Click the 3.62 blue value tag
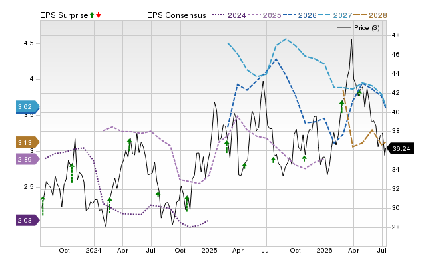This screenshot has height=254, width=426. click(x=28, y=107)
